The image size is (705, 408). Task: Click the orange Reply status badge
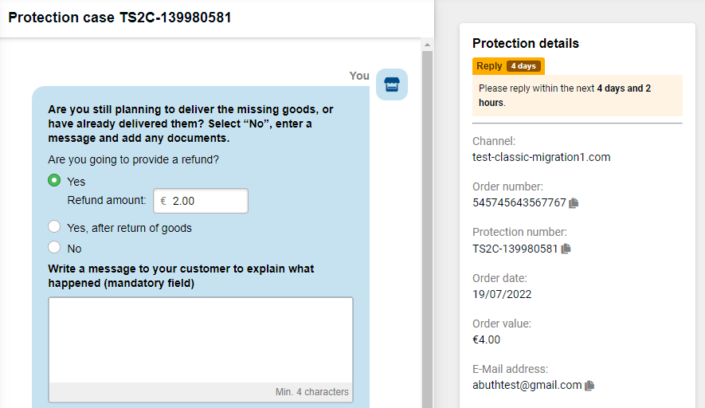508,66
